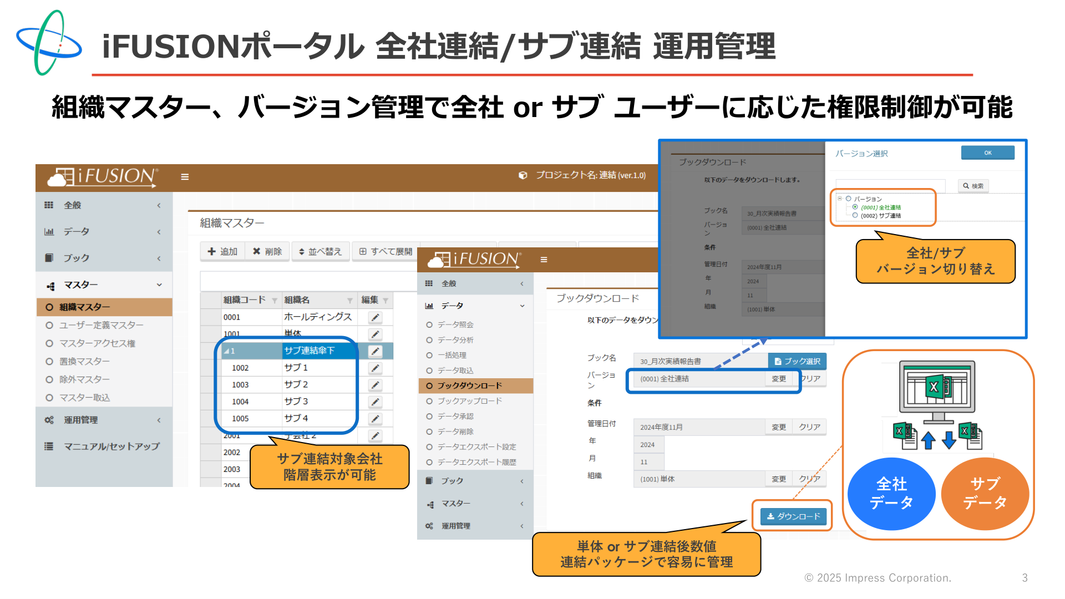1065x599 pixels.
Task: Click the pencil edit icon for row 1004 サブ3
Action: click(376, 402)
